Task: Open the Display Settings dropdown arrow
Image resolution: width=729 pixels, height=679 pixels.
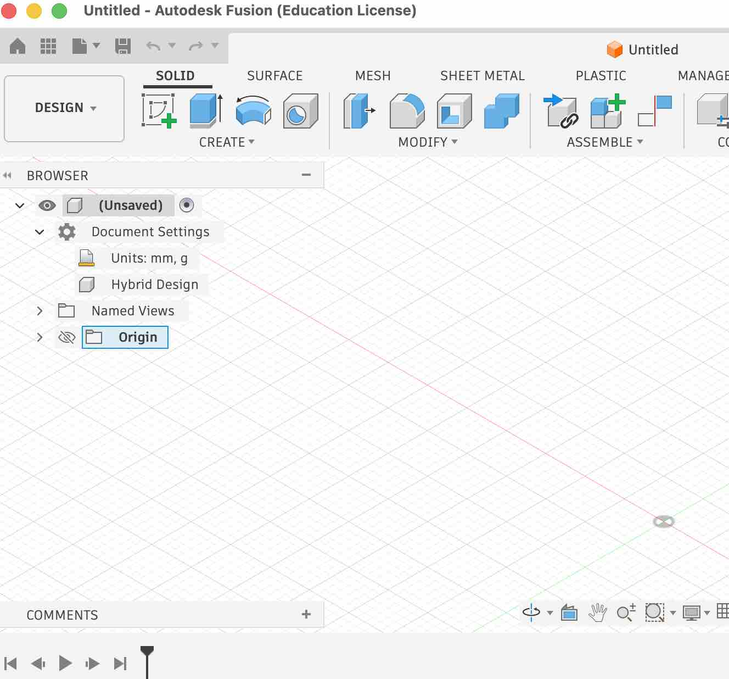Action: (x=707, y=613)
